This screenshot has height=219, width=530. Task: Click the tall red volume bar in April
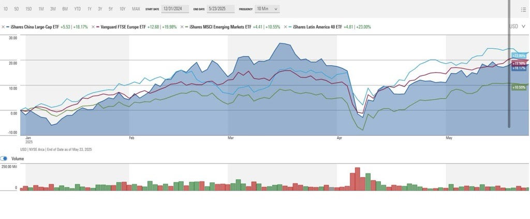357,179
